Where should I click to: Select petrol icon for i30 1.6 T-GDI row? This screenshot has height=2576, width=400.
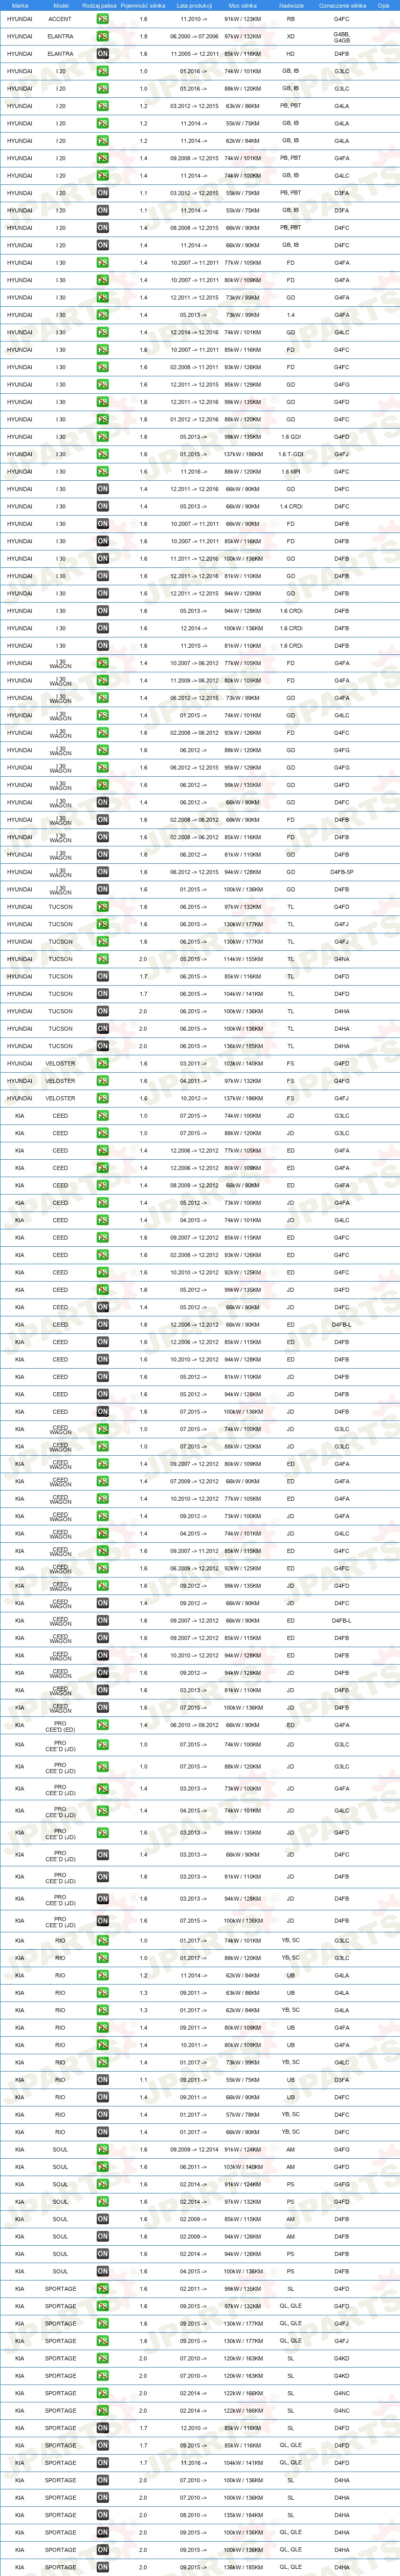pos(103,454)
